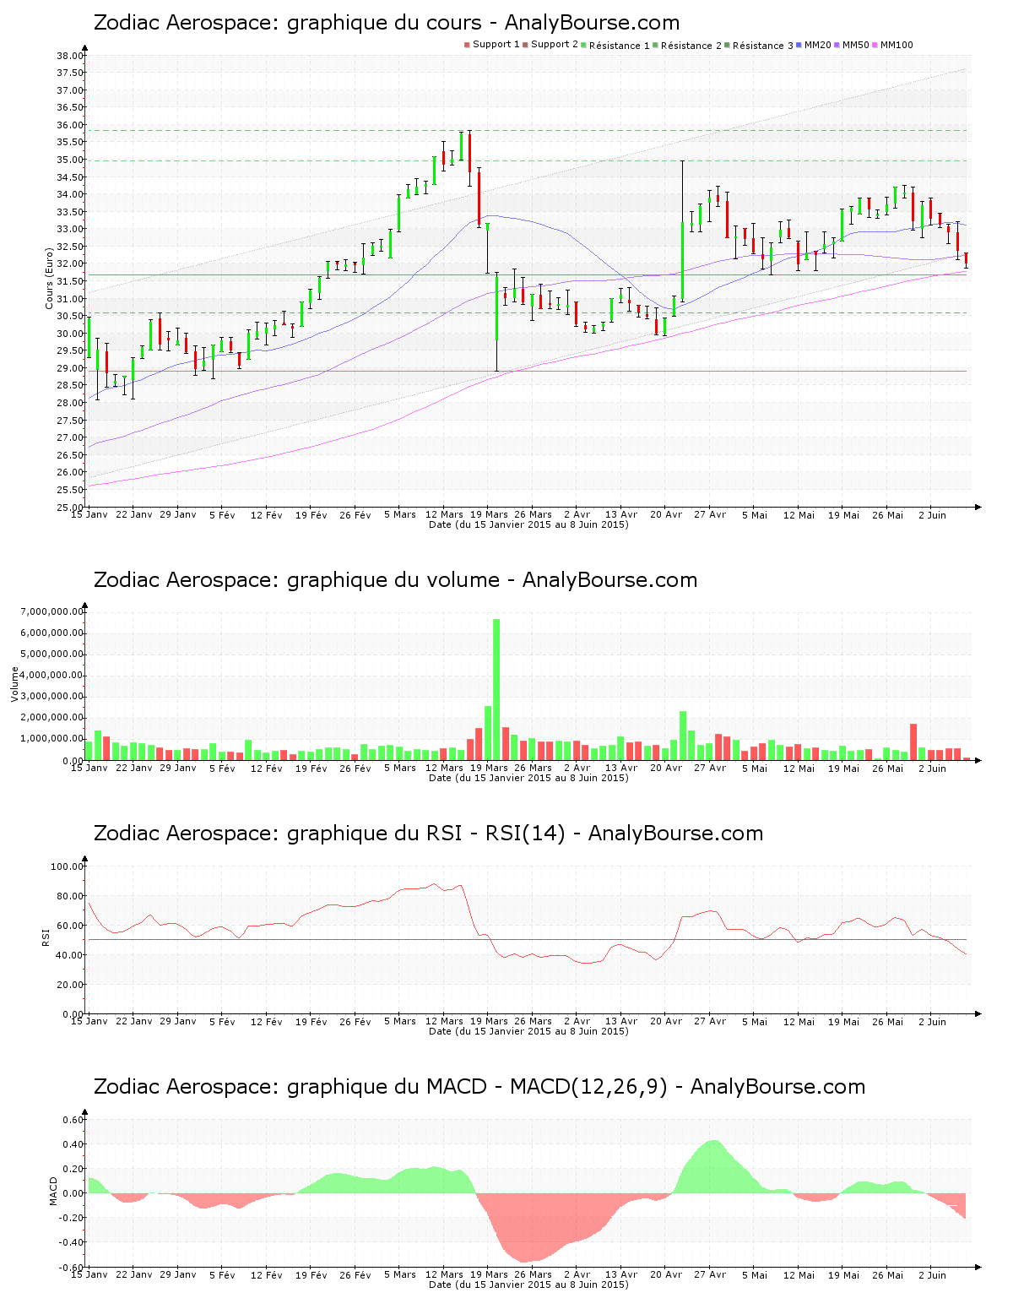
Task: Click the green MACD peak near 27 Avr
Action: click(713, 1166)
